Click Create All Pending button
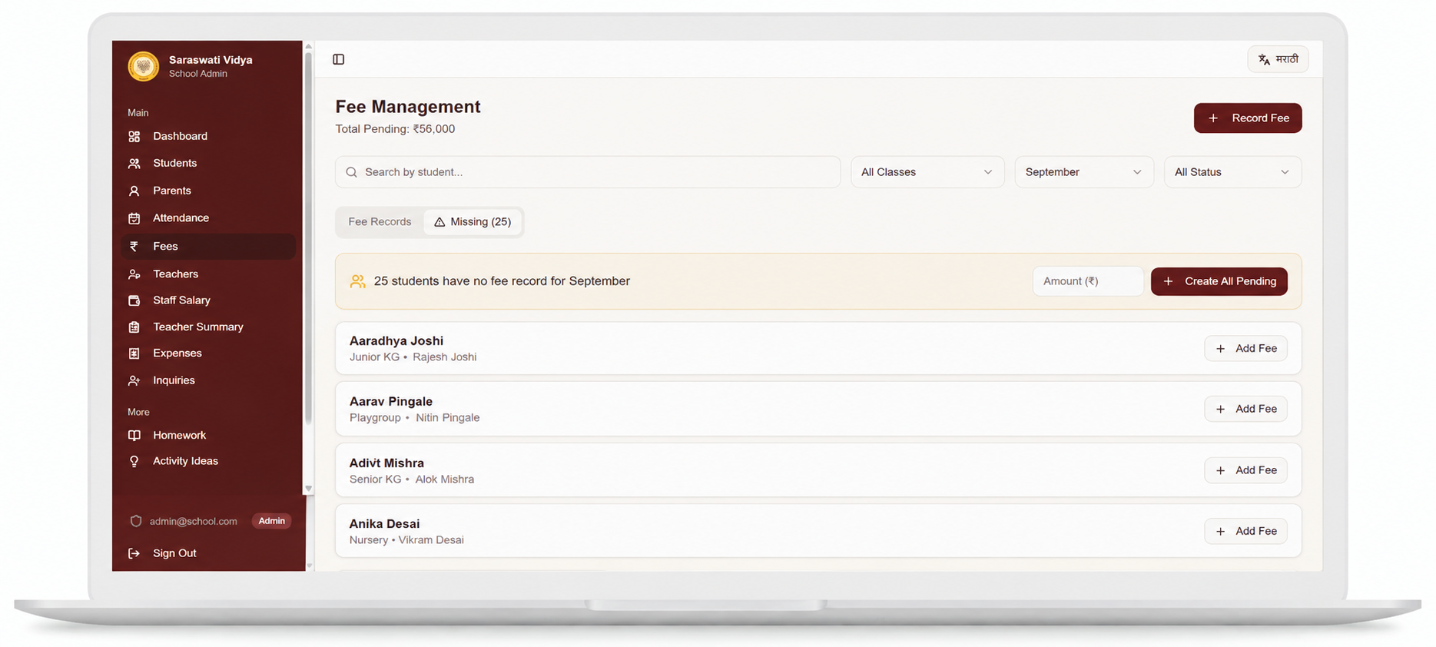The height and width of the screenshot is (647, 1436). 1219,281
